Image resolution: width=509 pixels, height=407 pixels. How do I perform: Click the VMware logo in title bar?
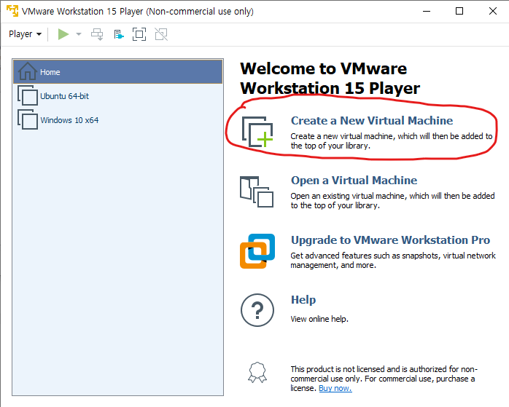(12, 11)
